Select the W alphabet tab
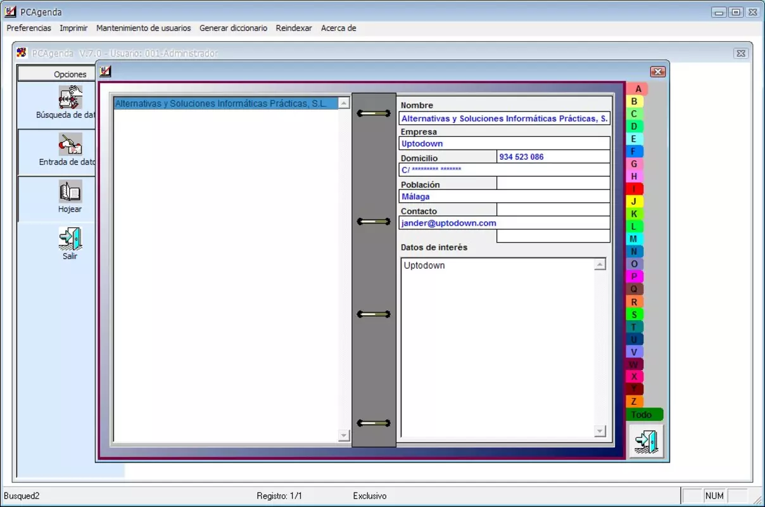 pos(635,364)
